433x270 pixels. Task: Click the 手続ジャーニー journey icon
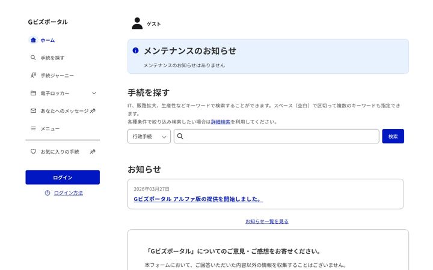tap(33, 75)
